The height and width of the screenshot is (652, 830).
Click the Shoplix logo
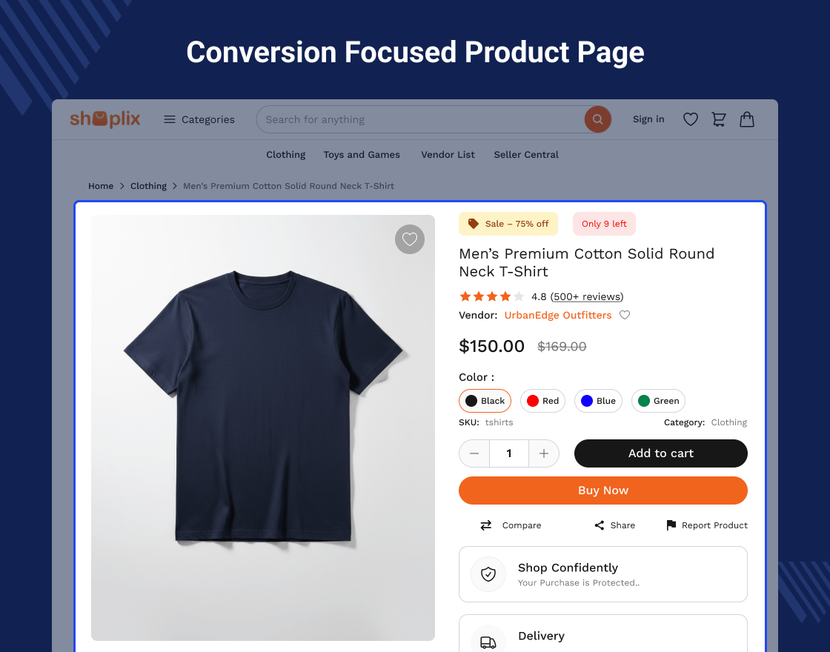point(104,119)
